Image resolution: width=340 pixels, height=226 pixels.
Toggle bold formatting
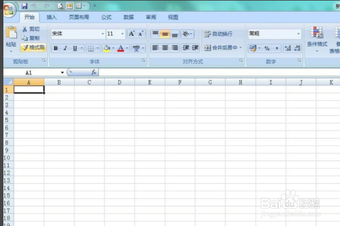point(56,48)
